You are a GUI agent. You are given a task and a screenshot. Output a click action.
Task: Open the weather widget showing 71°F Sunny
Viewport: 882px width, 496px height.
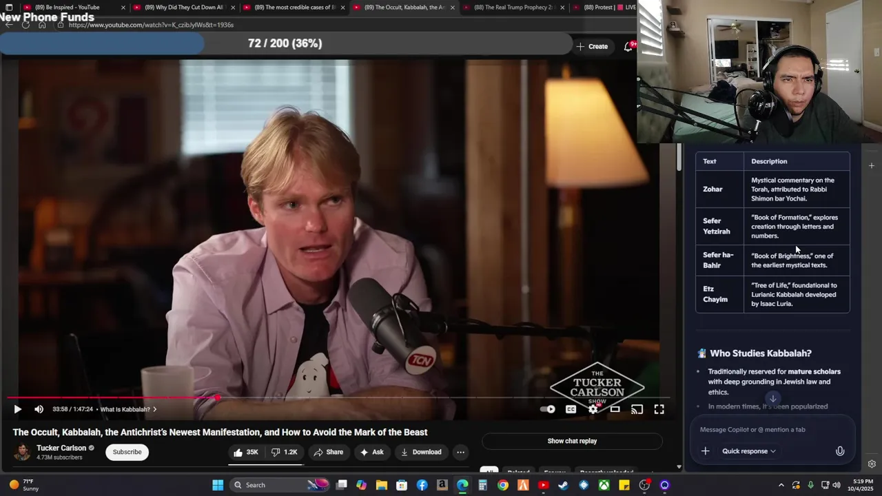[x=25, y=485]
